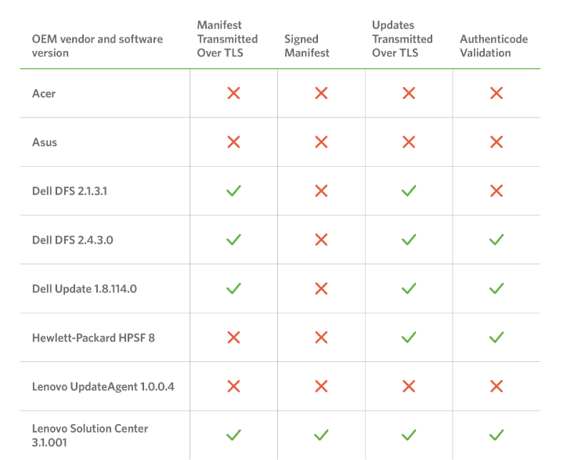
Task: Click Lenovo UpdateAgent Updates Over TLS cross
Action: pyautogui.click(x=408, y=386)
